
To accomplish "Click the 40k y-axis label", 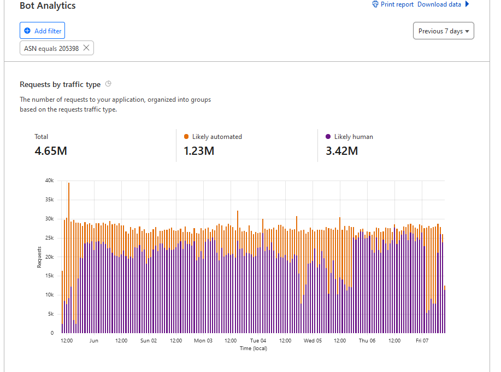I will click(50, 181).
